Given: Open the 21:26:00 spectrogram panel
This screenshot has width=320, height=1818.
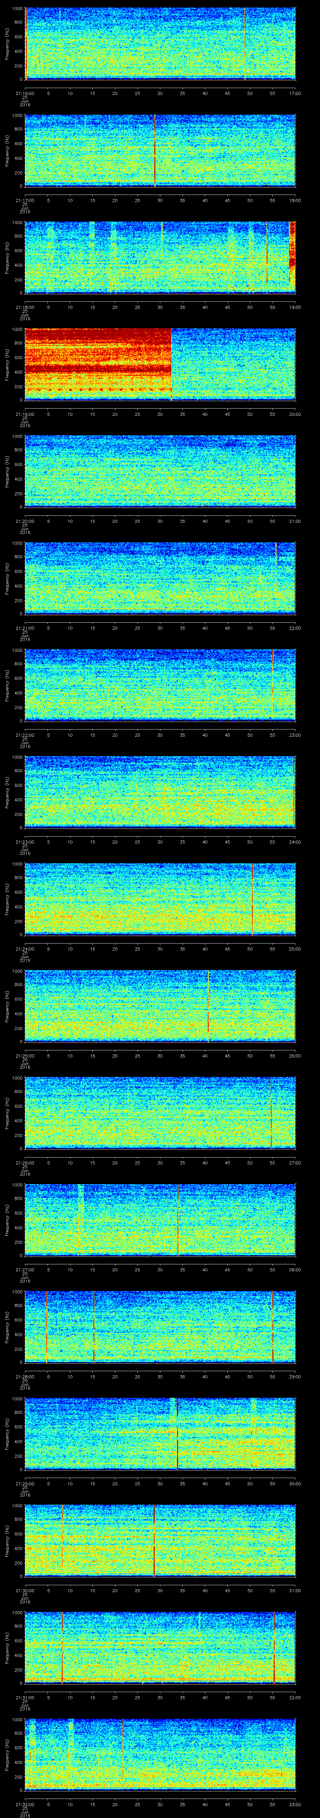Looking at the screenshot, I should click(160, 1112).
